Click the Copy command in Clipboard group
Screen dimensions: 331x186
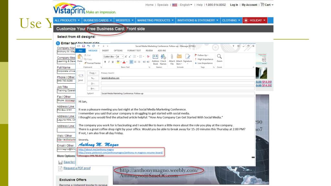pyautogui.click(x=88, y=59)
